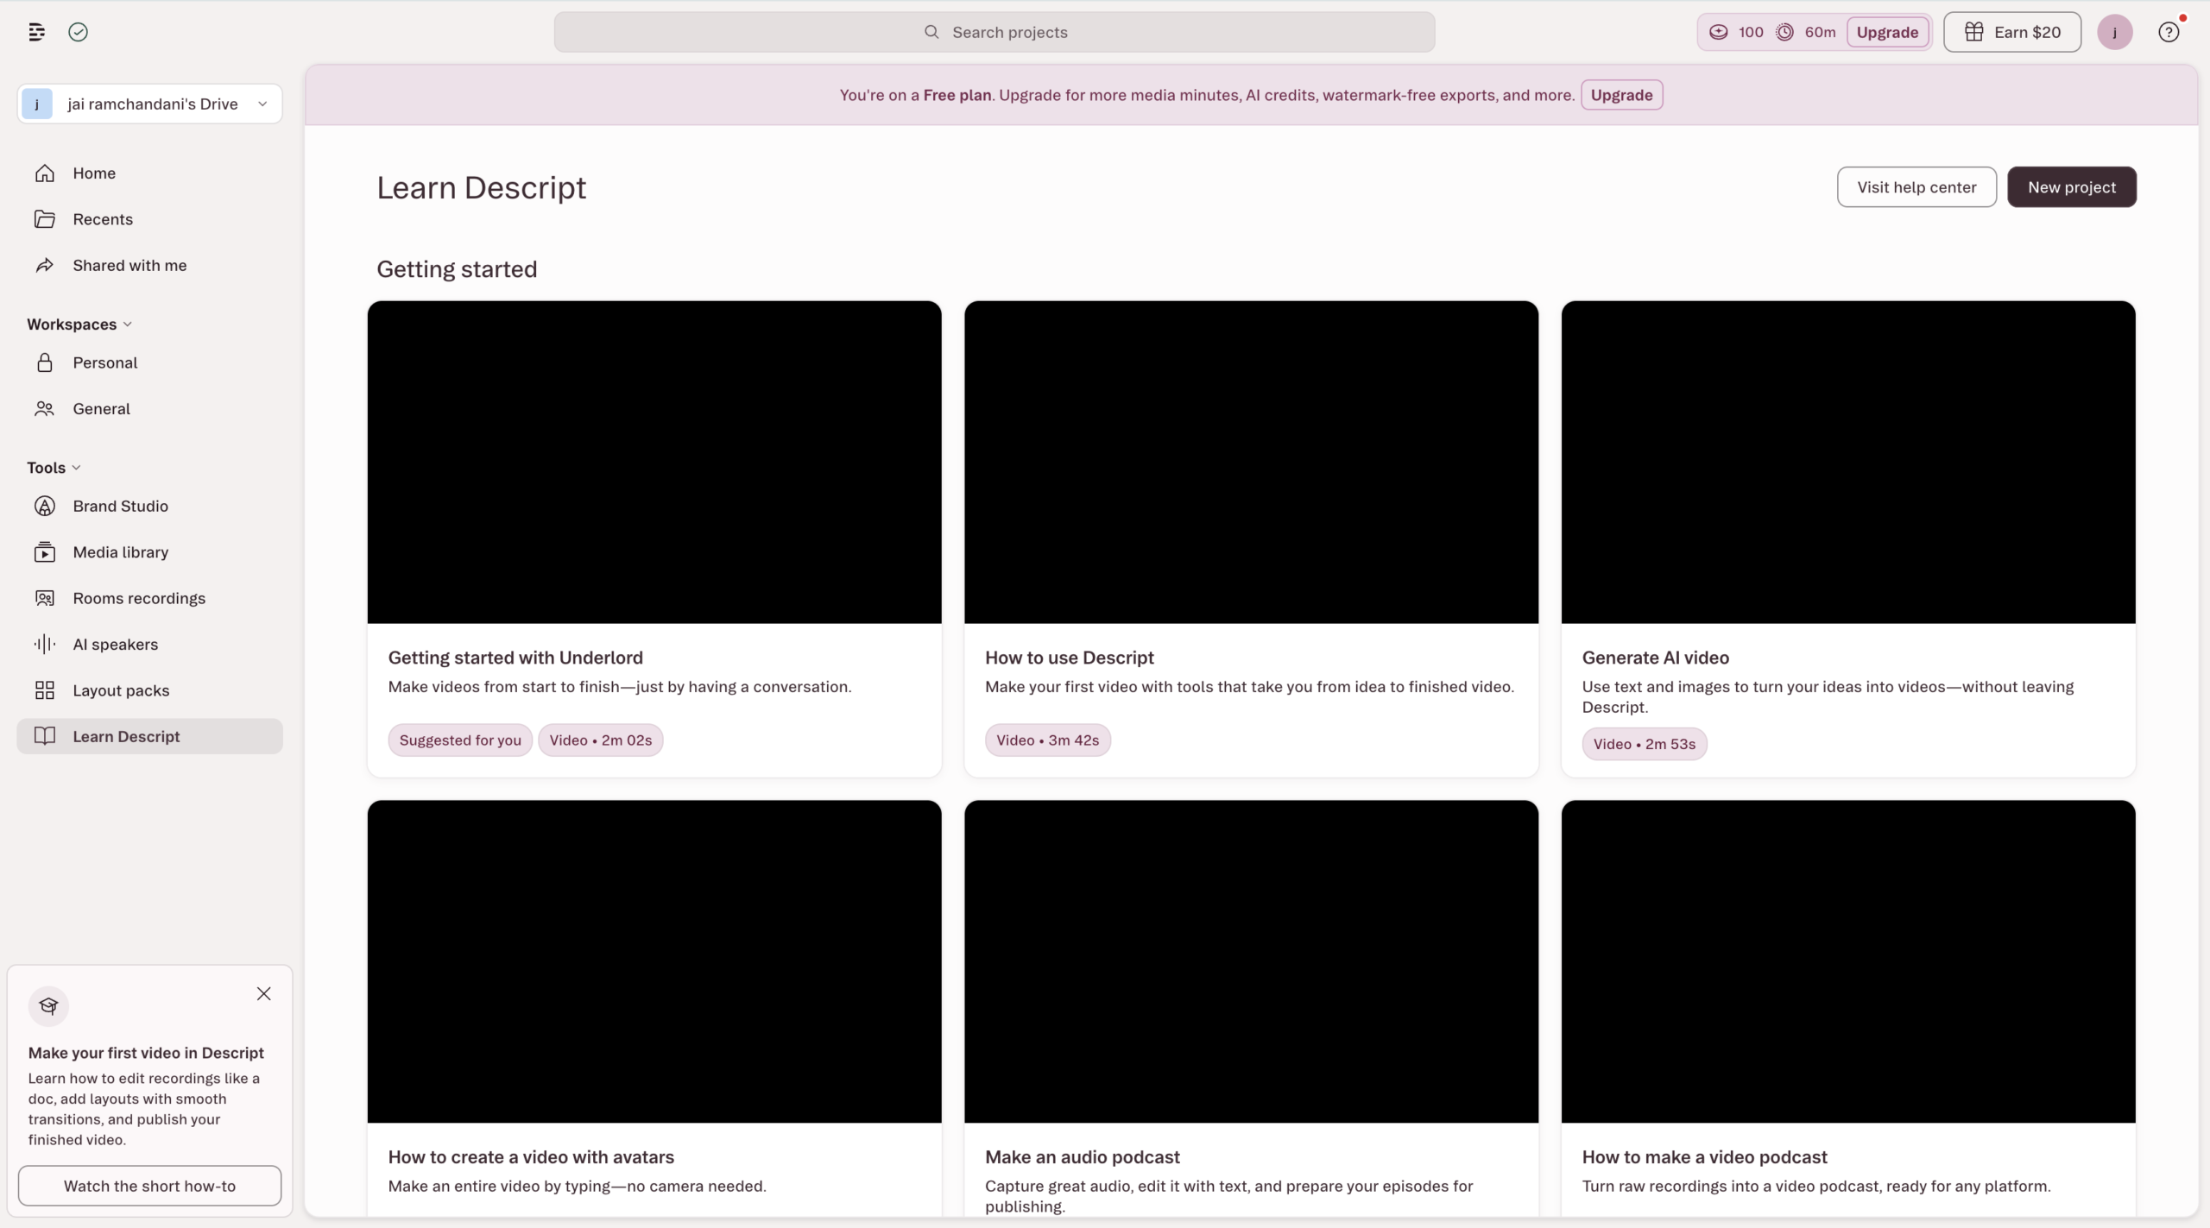Go to Home in the sidebar
Image resolution: width=2210 pixels, height=1228 pixels.
pos(150,173)
